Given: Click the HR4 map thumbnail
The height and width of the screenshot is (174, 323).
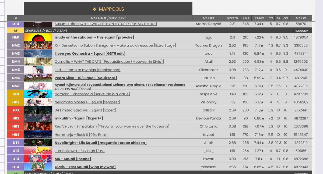Looking at the screenshot, I should click(x=38, y=135).
